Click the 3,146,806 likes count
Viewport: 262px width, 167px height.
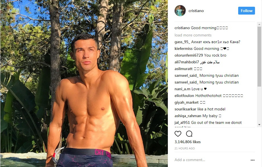(187, 142)
